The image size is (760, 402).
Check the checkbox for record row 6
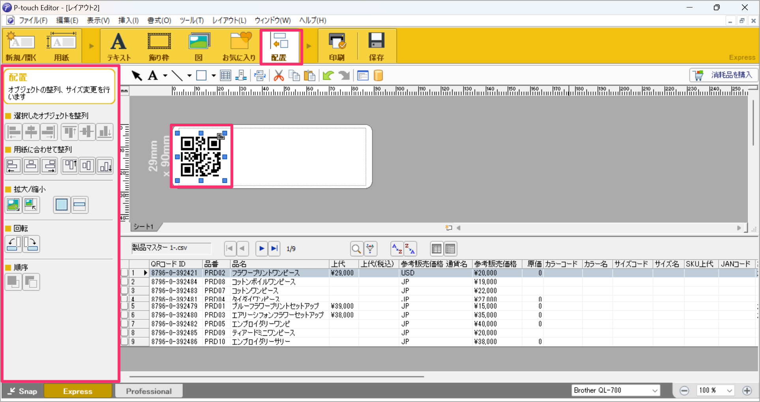point(125,315)
